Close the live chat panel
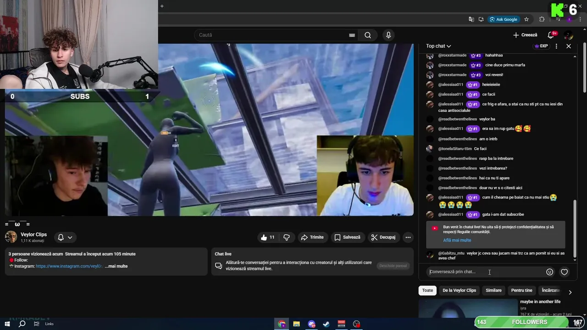Viewport: 587px width, 330px height. tap(569, 46)
